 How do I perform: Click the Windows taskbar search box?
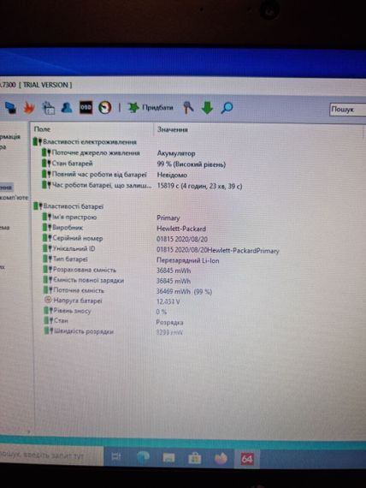(51, 455)
